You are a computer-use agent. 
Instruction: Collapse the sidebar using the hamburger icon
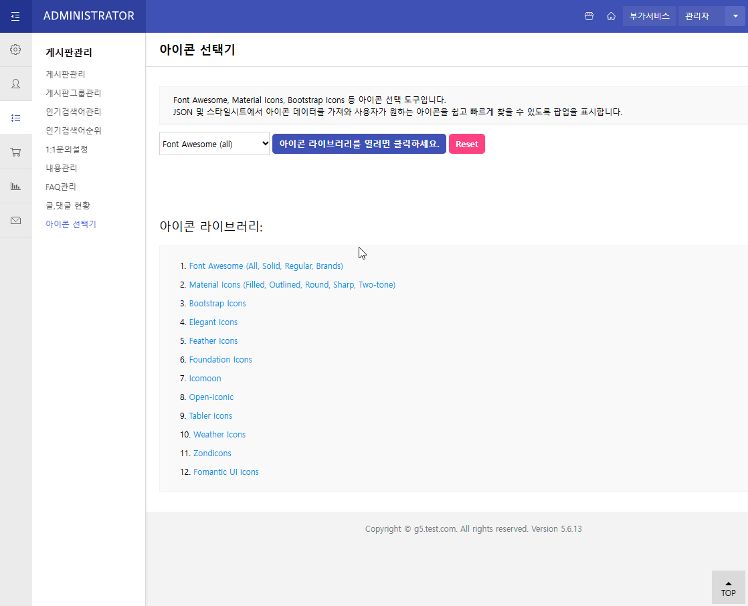point(16,16)
